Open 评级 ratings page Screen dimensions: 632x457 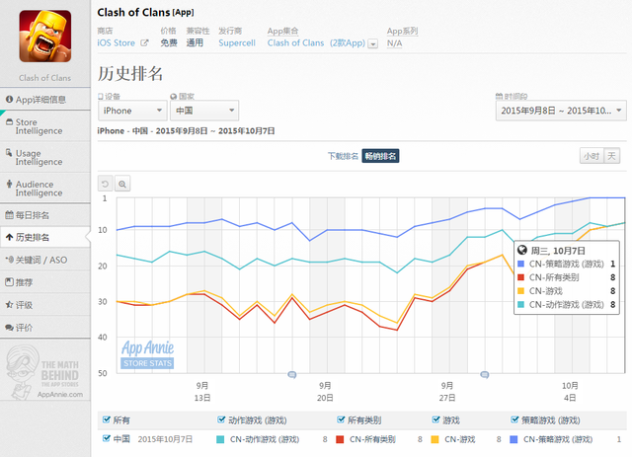pos(45,305)
